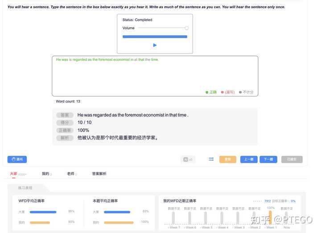Screen dimensions: 321x233
Task: Switch to the 大家 tab
Action: pos(14,174)
